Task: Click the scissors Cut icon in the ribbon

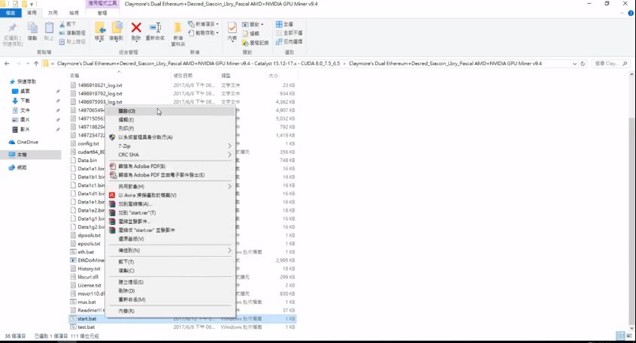Action: [x=62, y=24]
